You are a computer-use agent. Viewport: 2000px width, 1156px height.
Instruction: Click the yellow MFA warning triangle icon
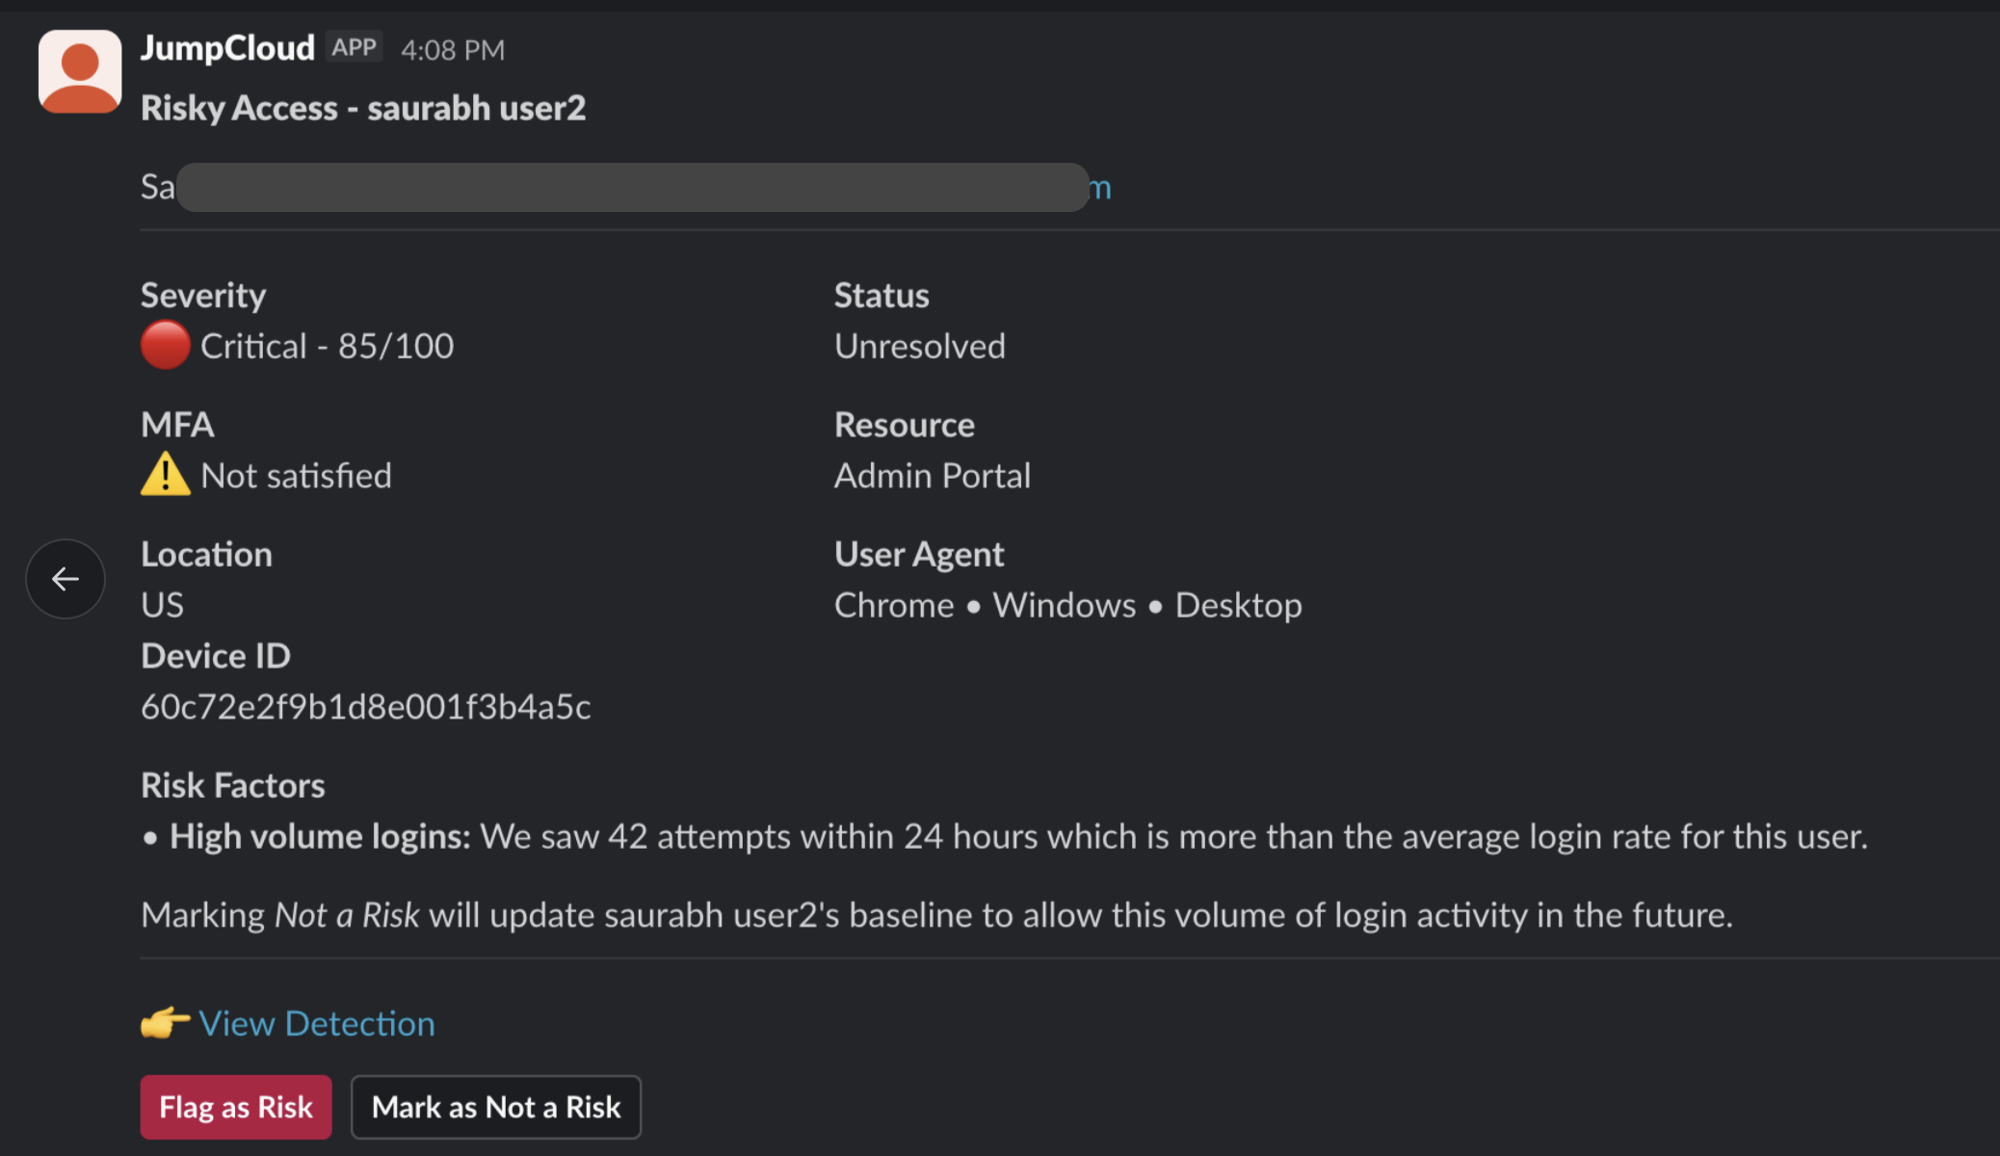point(166,474)
